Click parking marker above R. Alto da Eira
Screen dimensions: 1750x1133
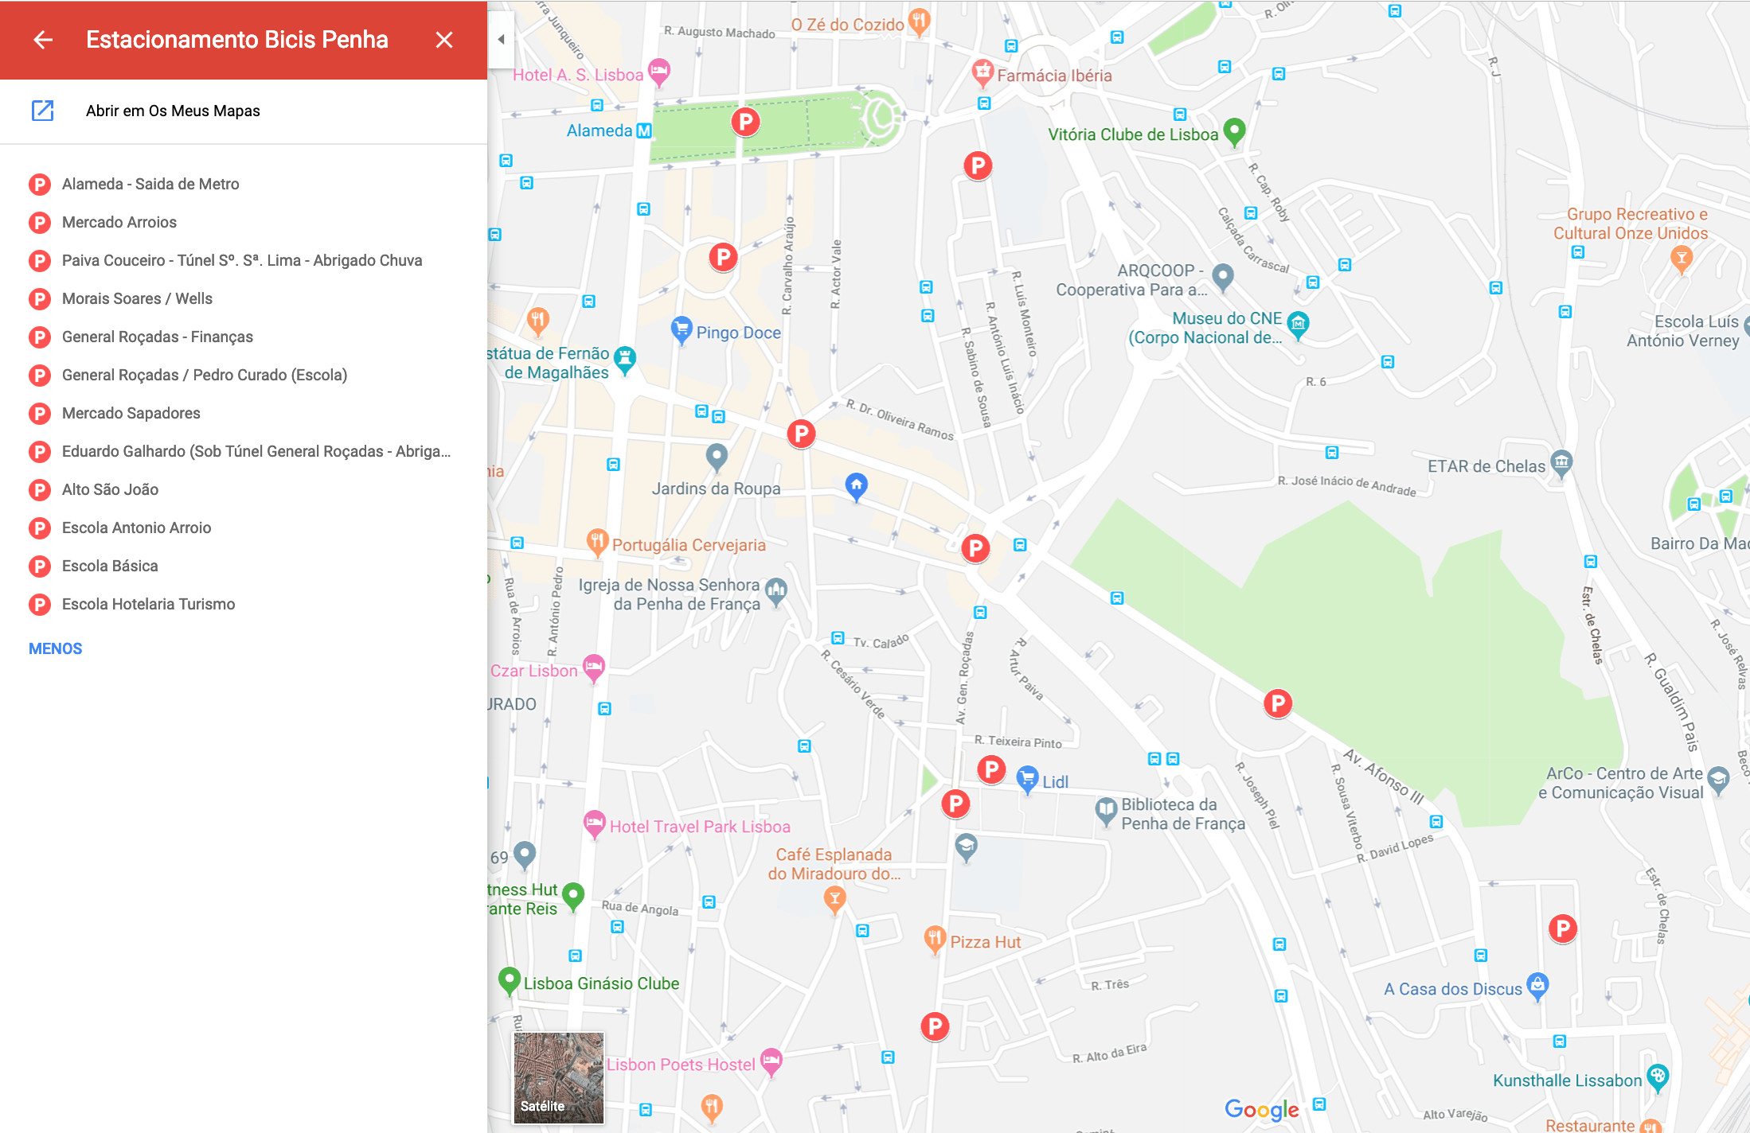[x=935, y=1026]
